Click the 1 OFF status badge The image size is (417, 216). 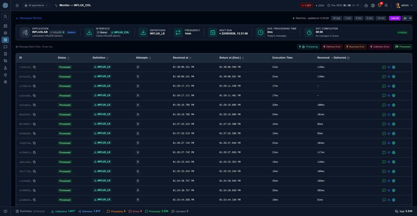click(307, 5)
